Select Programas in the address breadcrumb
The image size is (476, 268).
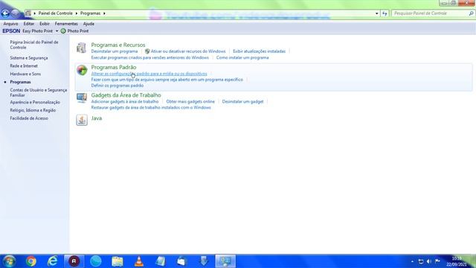click(x=90, y=13)
